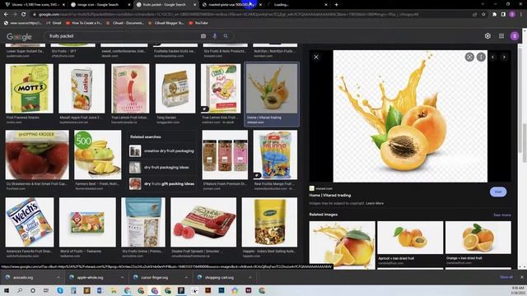
Task: Click the 'See more' related images link
Action: (502, 215)
